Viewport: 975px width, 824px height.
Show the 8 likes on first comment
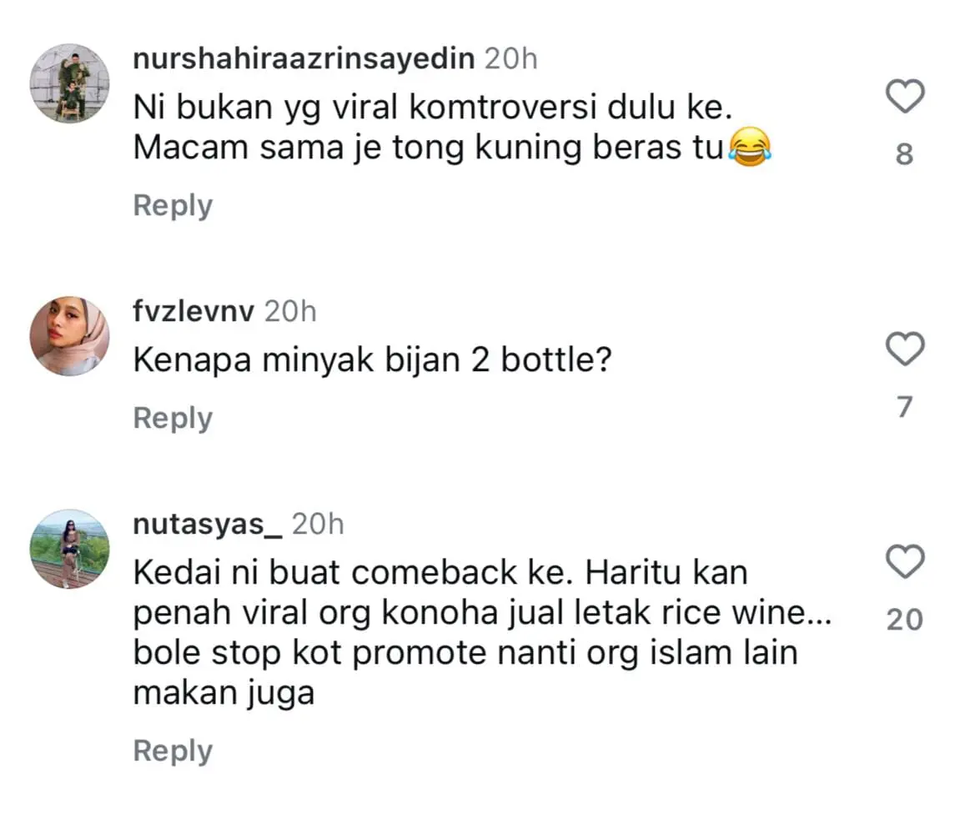pyautogui.click(x=905, y=154)
